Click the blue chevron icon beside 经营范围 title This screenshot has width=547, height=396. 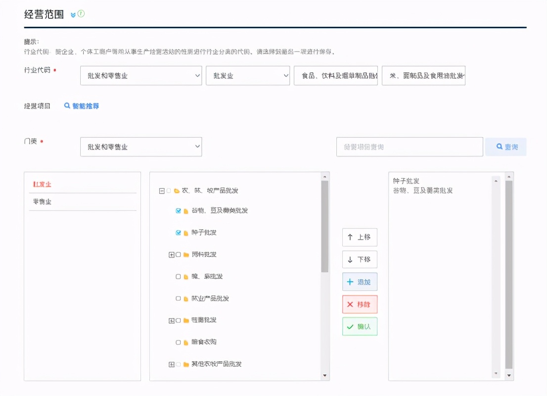click(x=73, y=15)
